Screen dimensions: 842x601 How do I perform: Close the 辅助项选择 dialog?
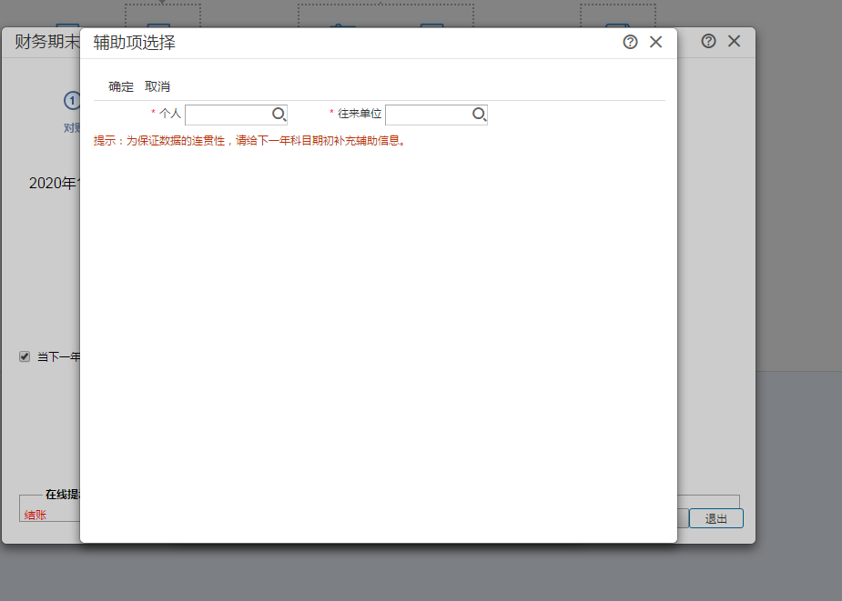pyautogui.click(x=655, y=42)
